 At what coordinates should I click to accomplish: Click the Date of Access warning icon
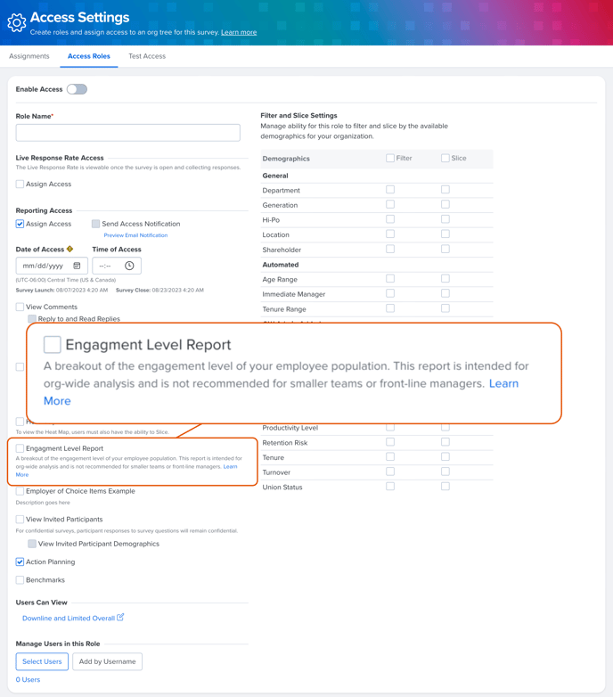coord(69,249)
